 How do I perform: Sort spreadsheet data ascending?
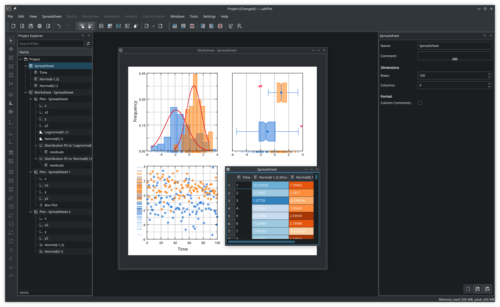pyautogui.click(x=230, y=26)
